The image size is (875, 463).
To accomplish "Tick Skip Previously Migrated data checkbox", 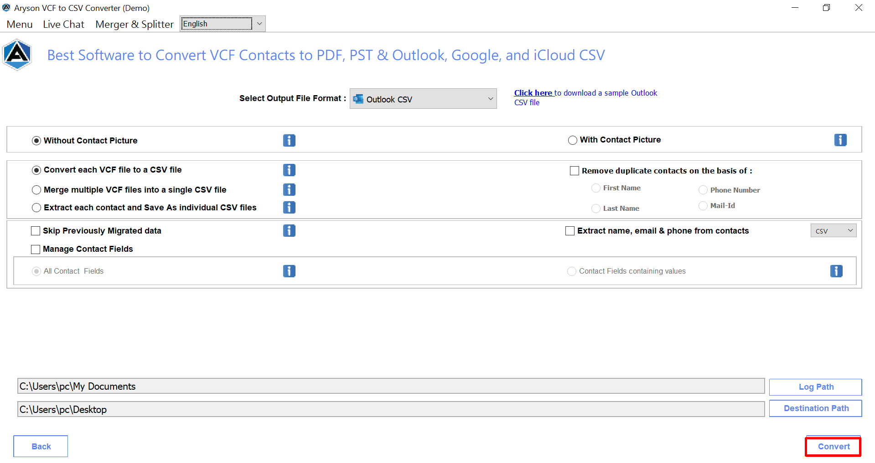I will coord(36,231).
